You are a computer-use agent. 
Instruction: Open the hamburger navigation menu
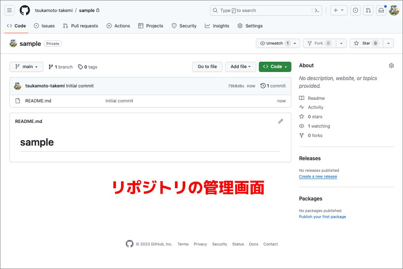(x=9, y=10)
